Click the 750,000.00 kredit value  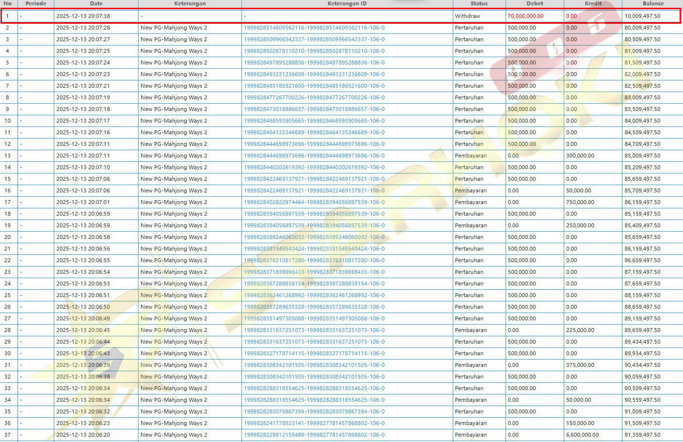point(580,202)
